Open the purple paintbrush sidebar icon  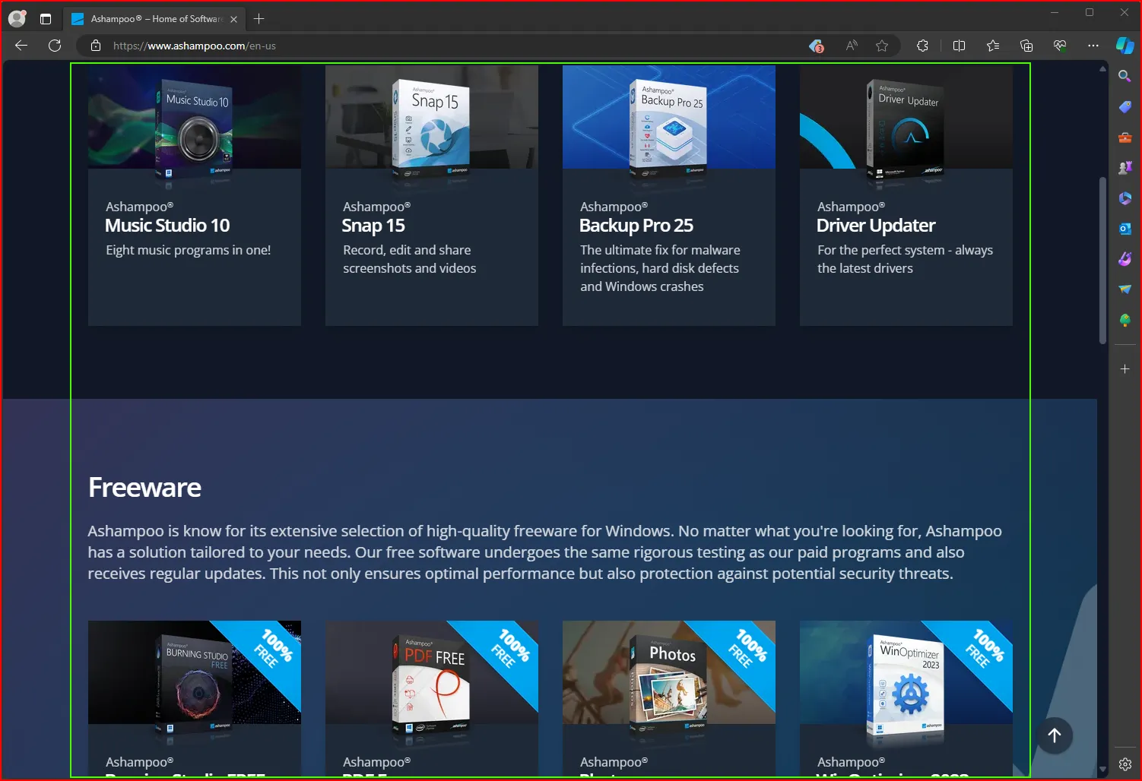coord(1125,259)
